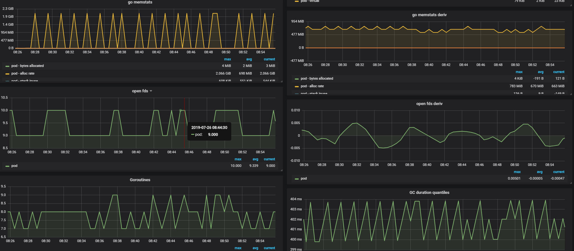
Task: Click the "-0.00047" current value in open fds deriv
Action: [557, 179]
